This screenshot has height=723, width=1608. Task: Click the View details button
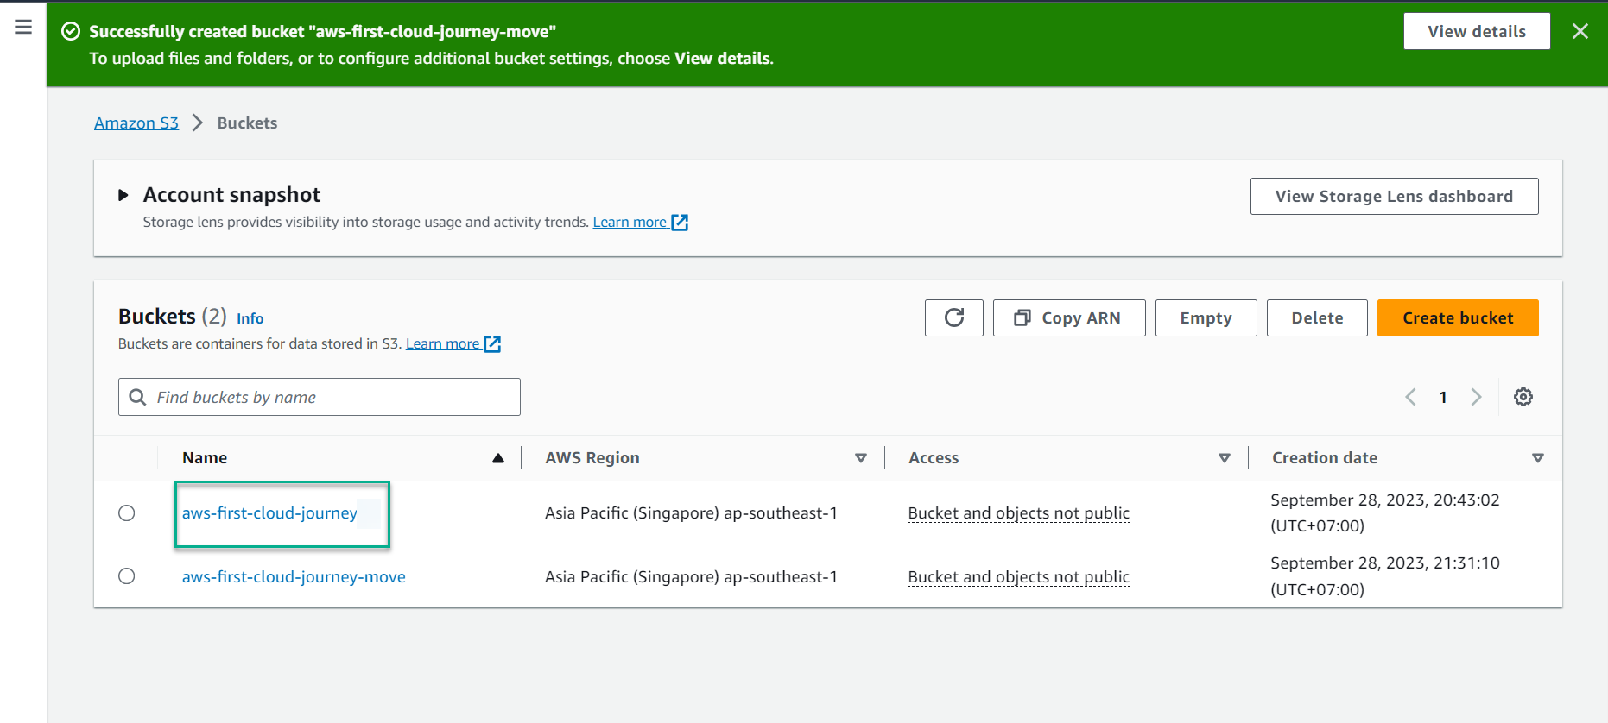[1477, 31]
